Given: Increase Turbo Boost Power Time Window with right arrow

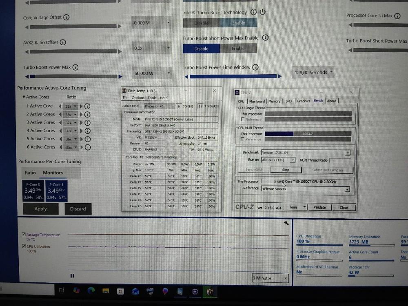Looking at the screenshot, I should pos(280,76).
